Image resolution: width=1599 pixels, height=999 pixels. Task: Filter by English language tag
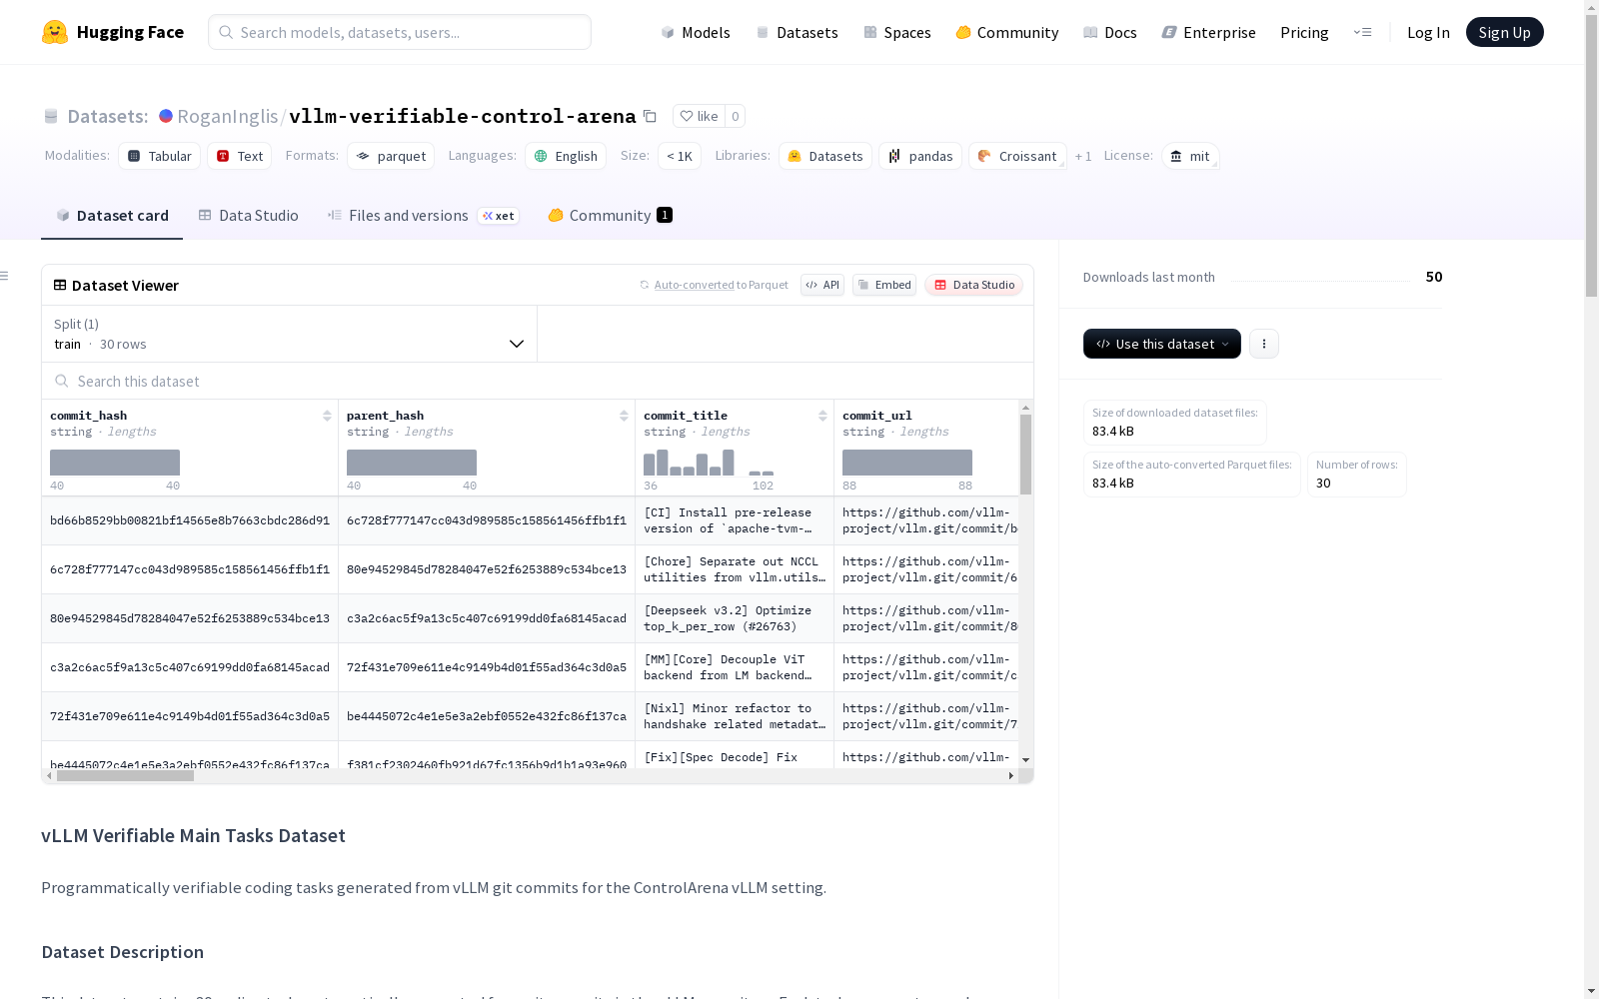tap(566, 156)
